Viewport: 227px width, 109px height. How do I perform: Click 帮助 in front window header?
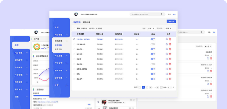(169, 14)
